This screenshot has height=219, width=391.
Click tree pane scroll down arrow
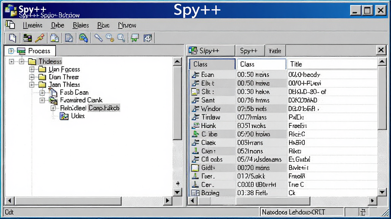tap(177, 192)
